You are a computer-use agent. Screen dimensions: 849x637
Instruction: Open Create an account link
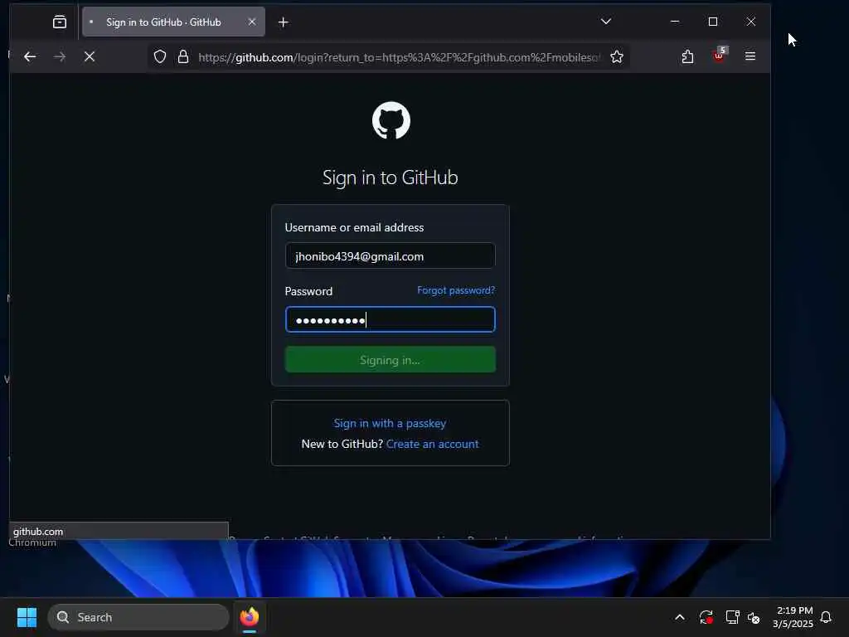click(x=432, y=445)
